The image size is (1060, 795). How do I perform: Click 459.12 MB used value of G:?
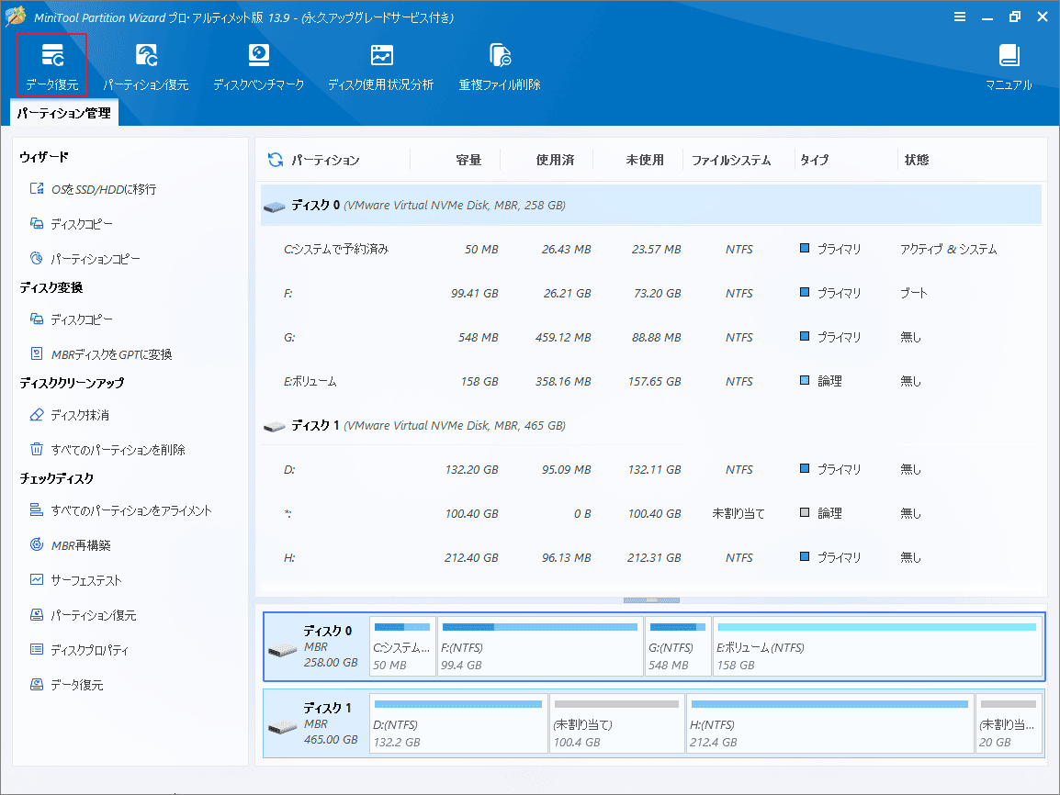tap(563, 337)
